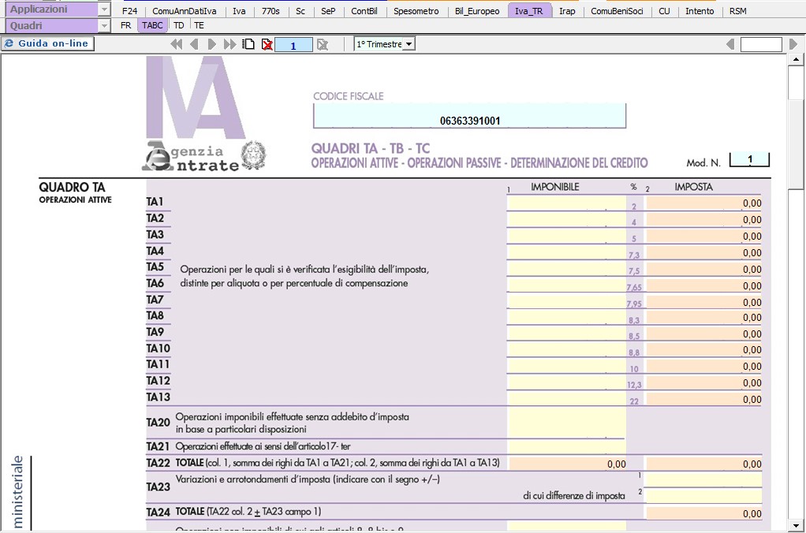Click the vertical scrollbar up arrow

click(796, 60)
